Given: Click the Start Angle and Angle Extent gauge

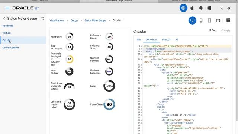Looking at the screenshot, I should click(x=70, y=86).
